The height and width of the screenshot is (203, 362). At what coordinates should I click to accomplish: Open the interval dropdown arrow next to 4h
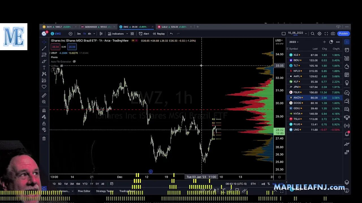94,34
